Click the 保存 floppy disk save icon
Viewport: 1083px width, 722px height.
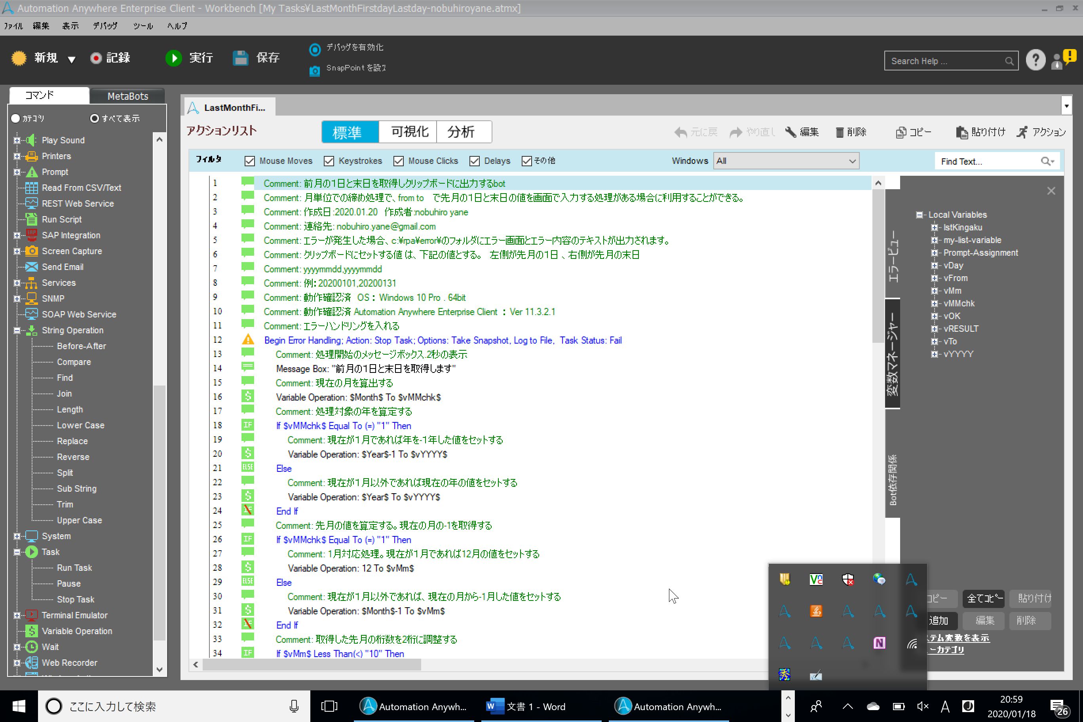click(x=240, y=58)
